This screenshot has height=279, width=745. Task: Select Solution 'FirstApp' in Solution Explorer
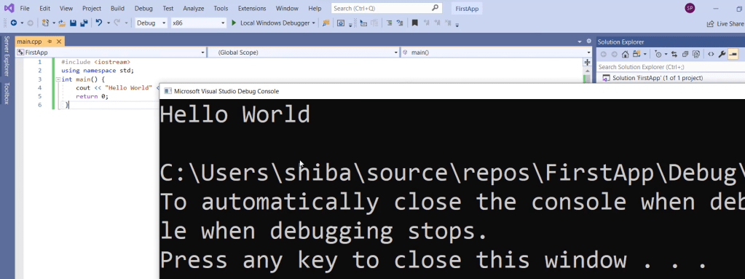pos(658,78)
